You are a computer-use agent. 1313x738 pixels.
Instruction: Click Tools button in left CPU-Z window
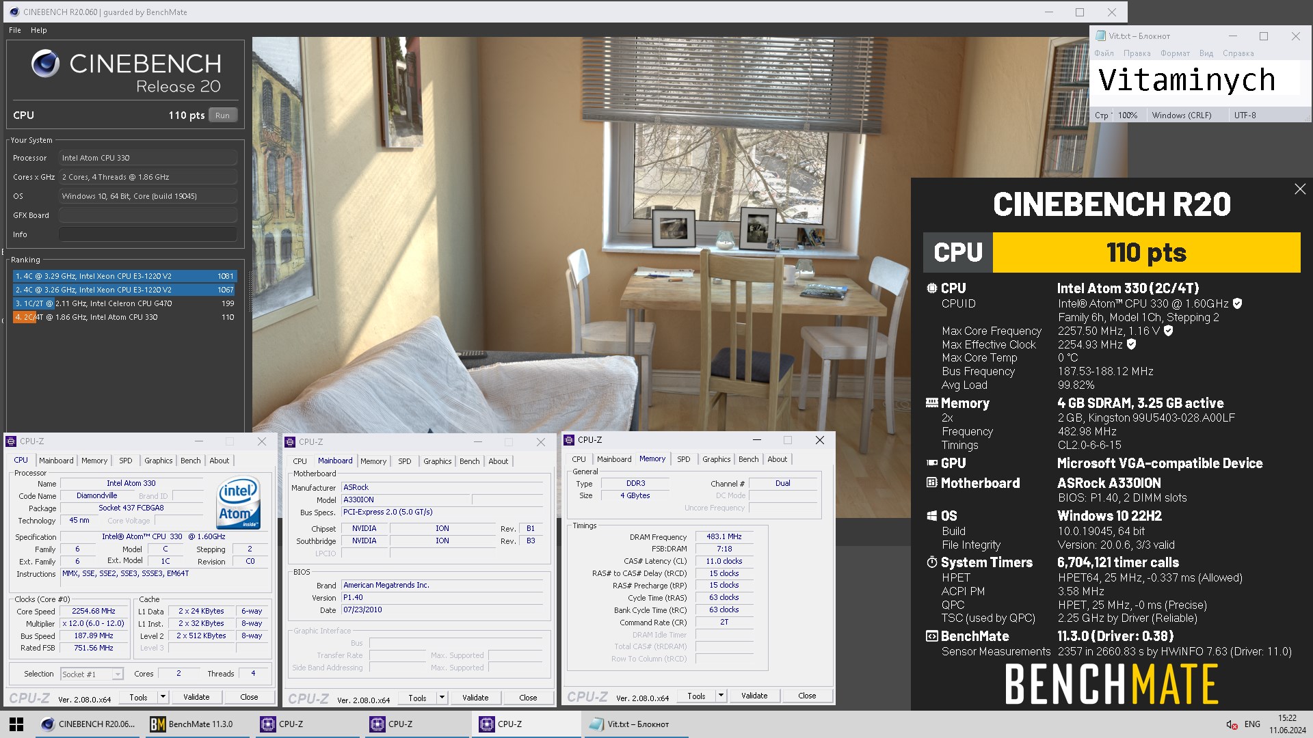(x=139, y=697)
